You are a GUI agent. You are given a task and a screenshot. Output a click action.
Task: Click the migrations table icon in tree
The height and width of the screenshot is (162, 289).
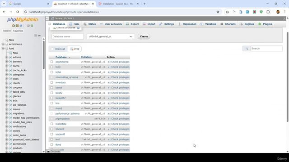coord(10,113)
